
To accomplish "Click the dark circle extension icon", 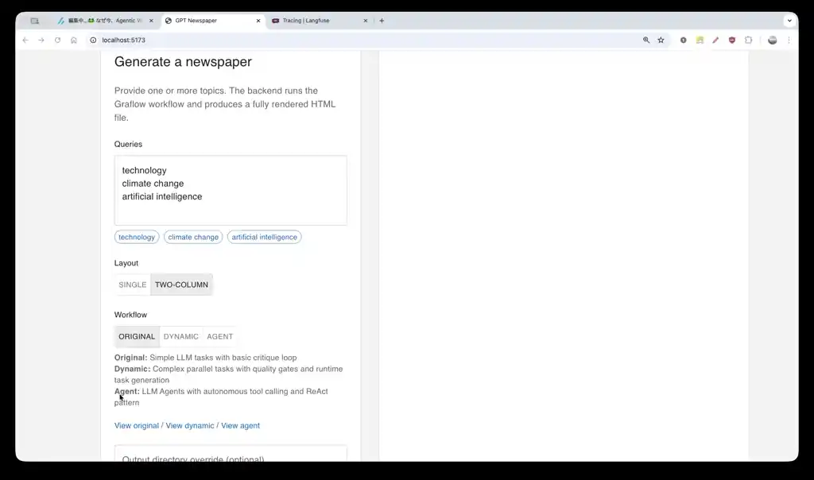I will coord(683,40).
